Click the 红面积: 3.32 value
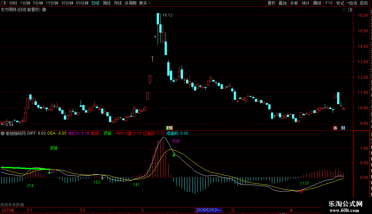The image size is (372, 214). click(154, 133)
